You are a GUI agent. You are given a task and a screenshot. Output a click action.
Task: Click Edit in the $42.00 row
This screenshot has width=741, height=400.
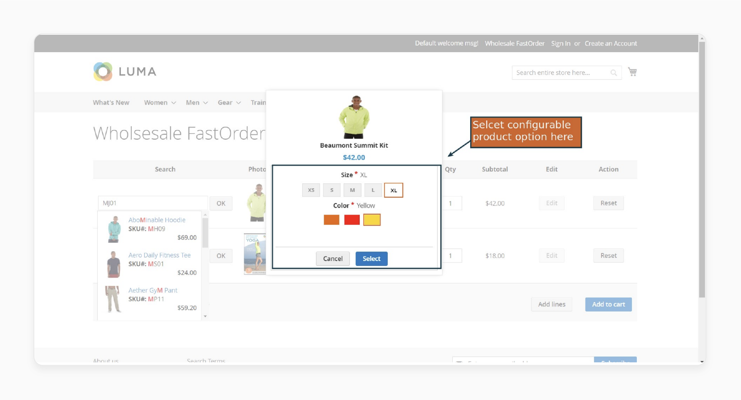click(x=552, y=203)
